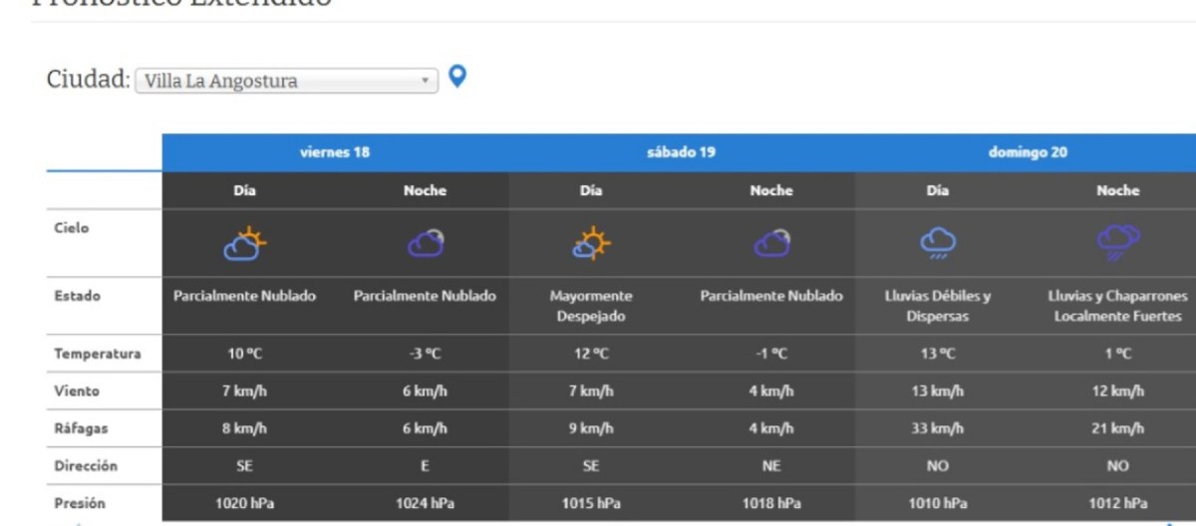
Task: Click the 'Mayormente Despejado' status text
Action: (x=590, y=306)
